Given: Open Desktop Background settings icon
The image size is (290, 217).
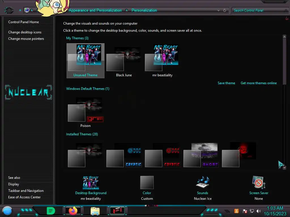Looking at the screenshot, I should (x=91, y=182).
